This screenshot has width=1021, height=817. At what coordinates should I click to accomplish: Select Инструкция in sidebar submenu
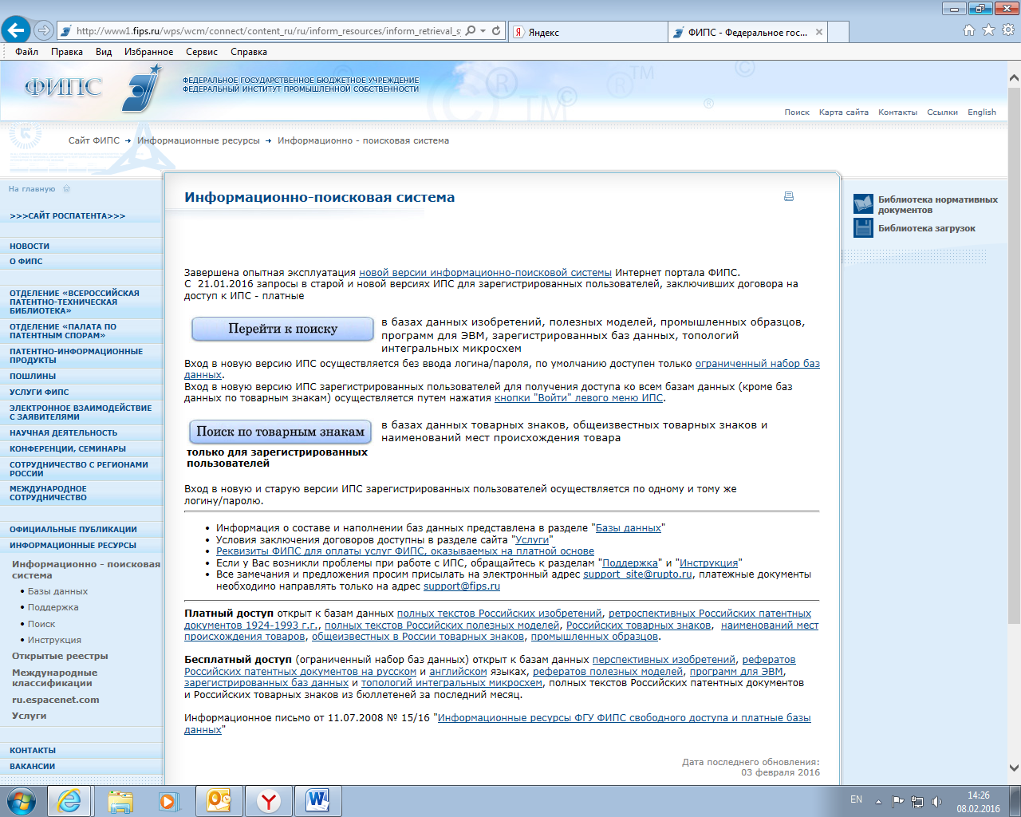tap(54, 641)
